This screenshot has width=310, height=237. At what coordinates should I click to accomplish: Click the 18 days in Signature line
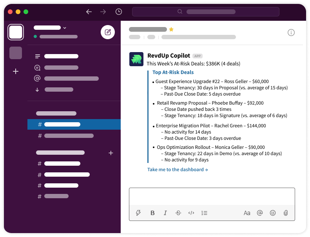point(224,116)
